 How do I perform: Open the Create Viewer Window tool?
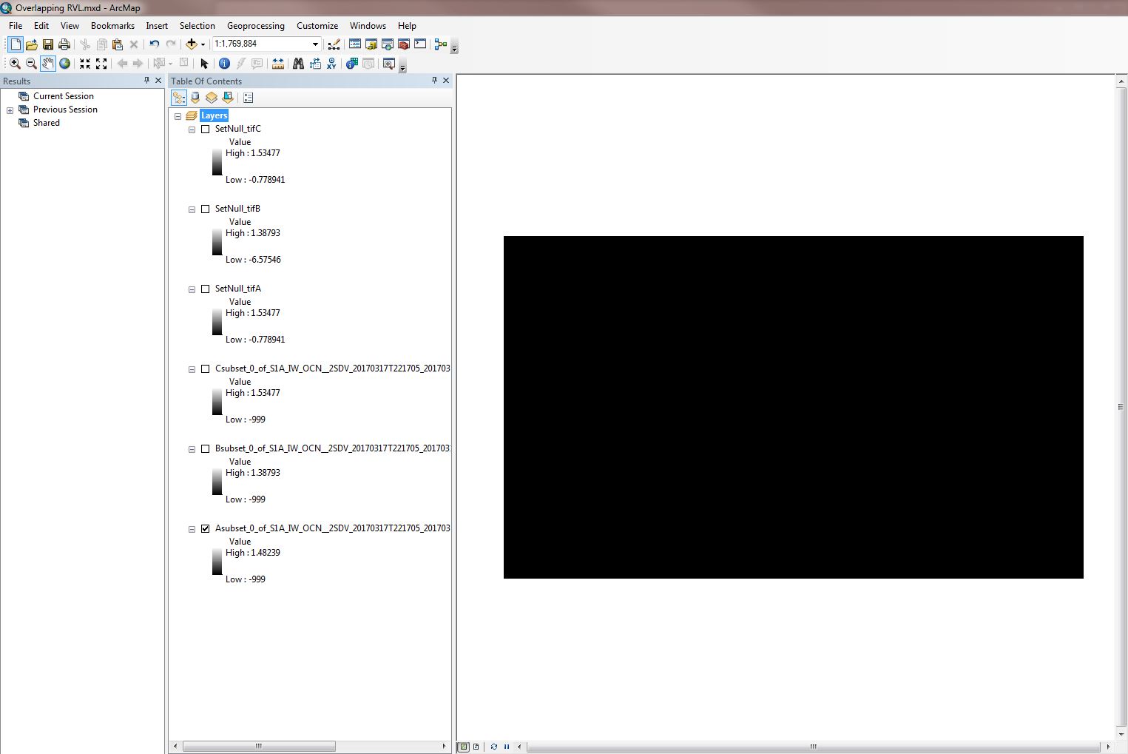click(x=389, y=64)
